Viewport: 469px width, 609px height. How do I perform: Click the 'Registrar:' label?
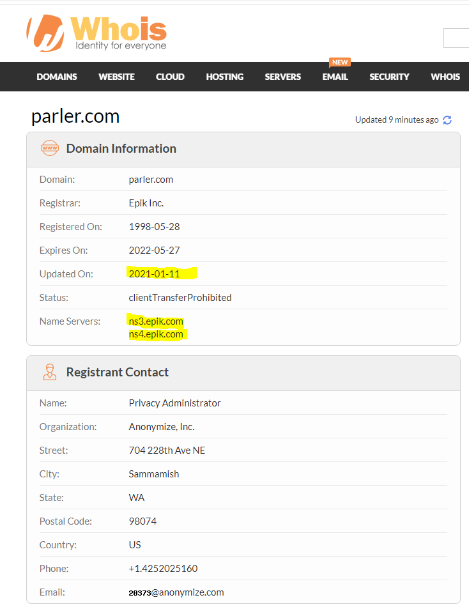click(60, 203)
